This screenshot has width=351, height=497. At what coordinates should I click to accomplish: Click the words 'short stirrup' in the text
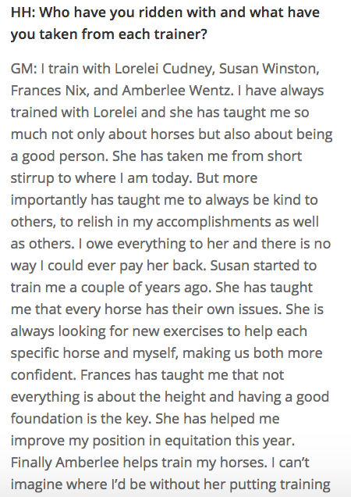pyautogui.click(x=156, y=167)
